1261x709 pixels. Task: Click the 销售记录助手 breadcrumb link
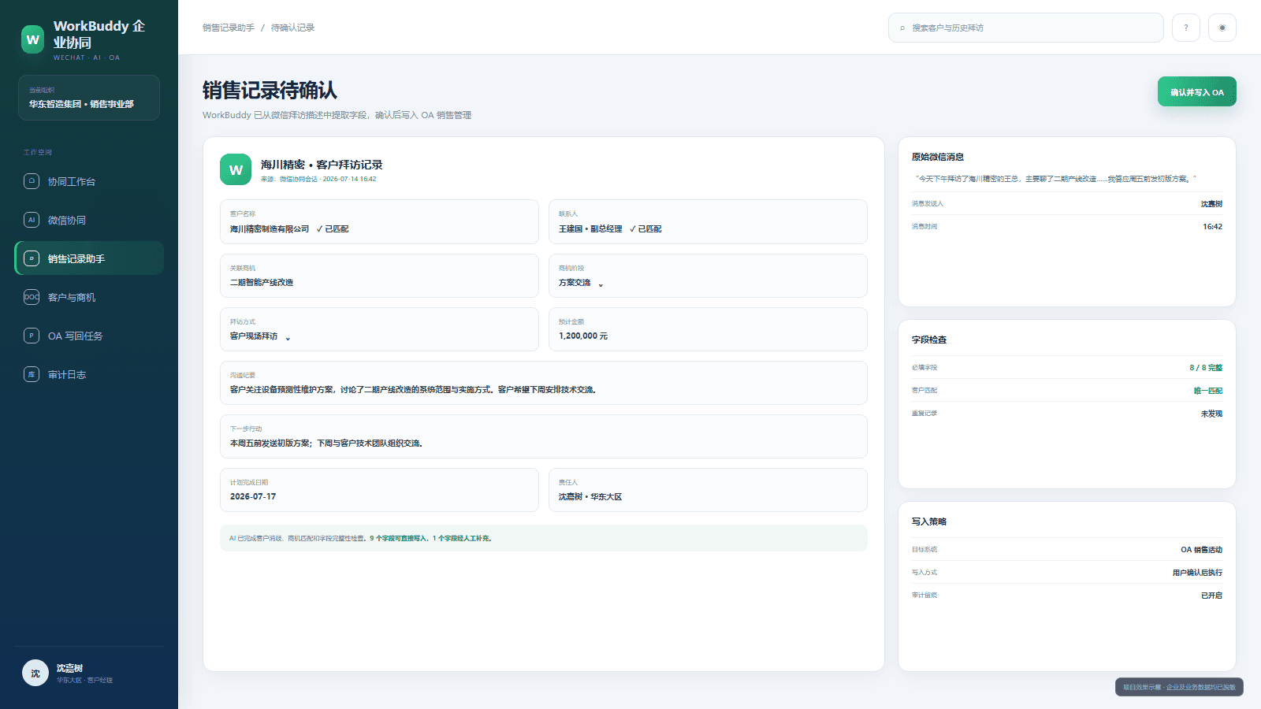(229, 28)
